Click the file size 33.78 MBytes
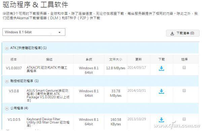Viewport: 202px width, 131px height. (115, 93)
